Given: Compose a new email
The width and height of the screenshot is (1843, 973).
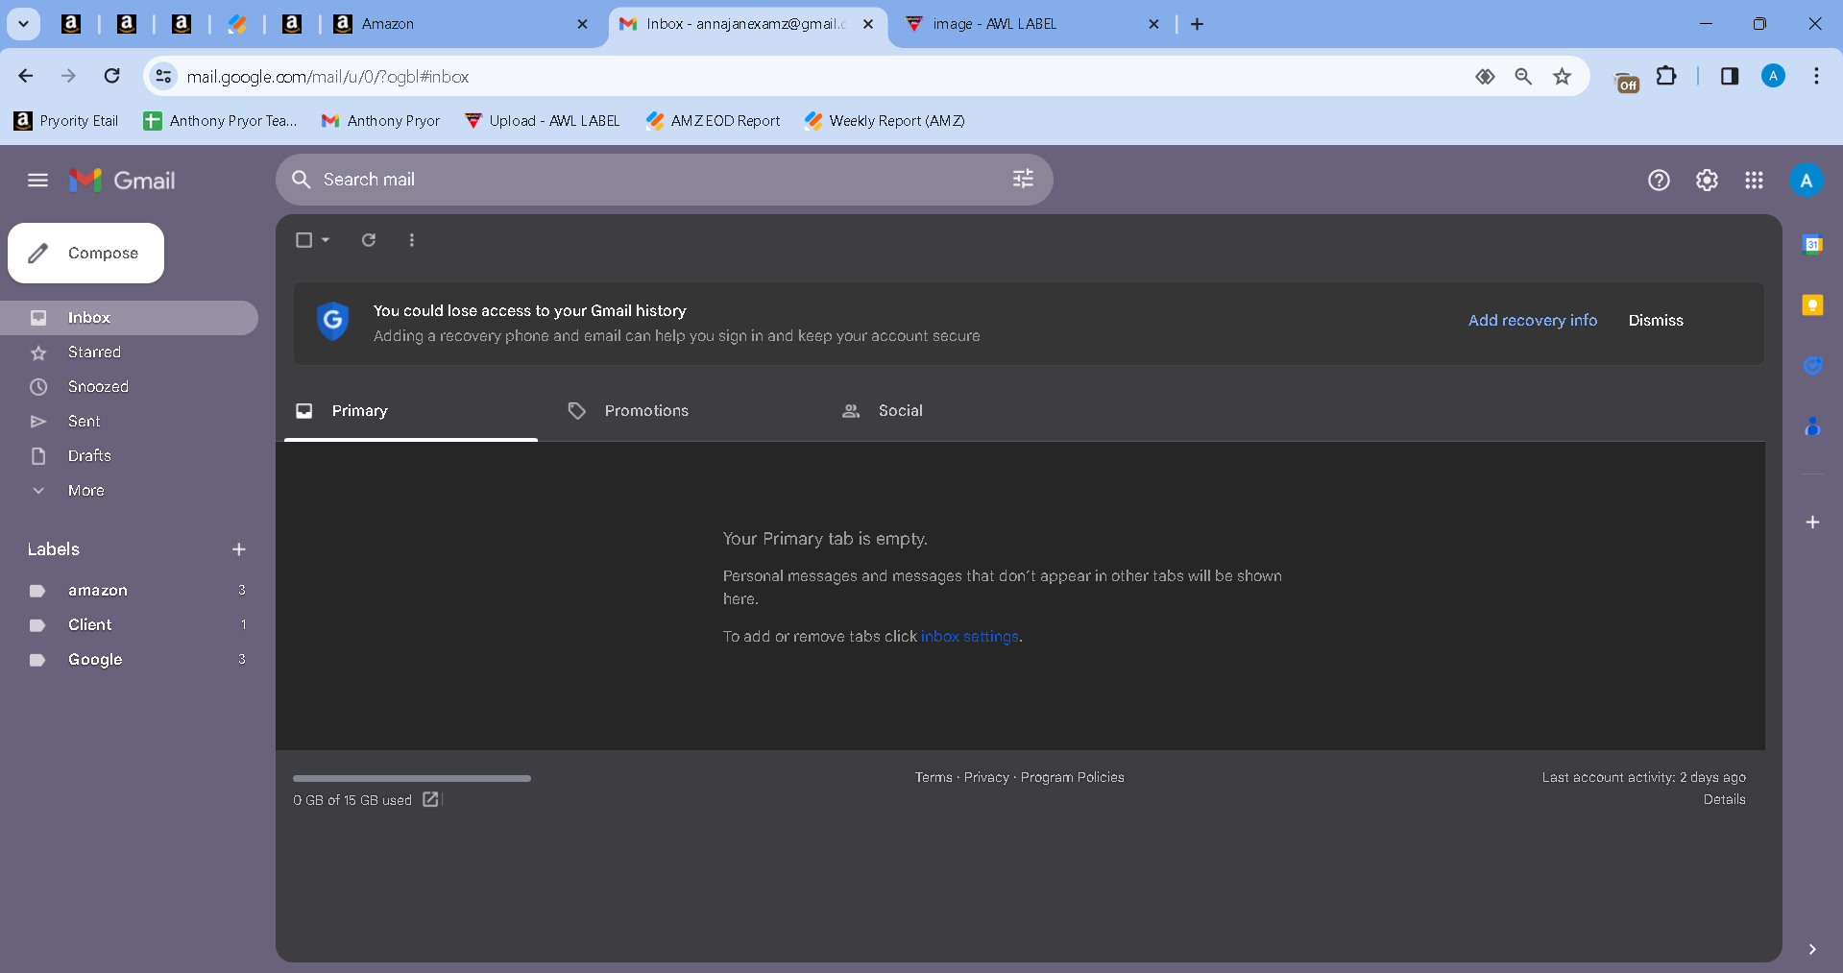Looking at the screenshot, I should click(86, 253).
